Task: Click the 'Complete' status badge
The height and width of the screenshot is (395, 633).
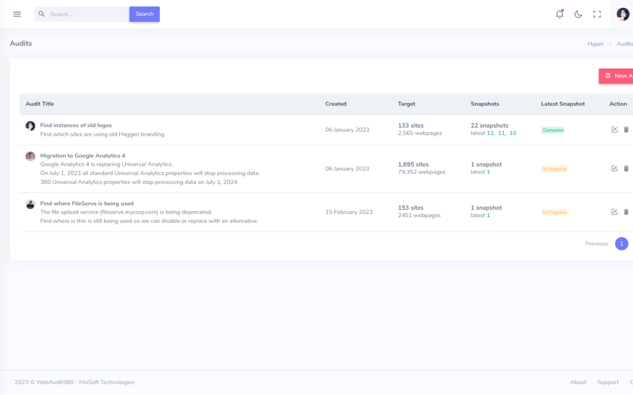Action: pyautogui.click(x=553, y=130)
